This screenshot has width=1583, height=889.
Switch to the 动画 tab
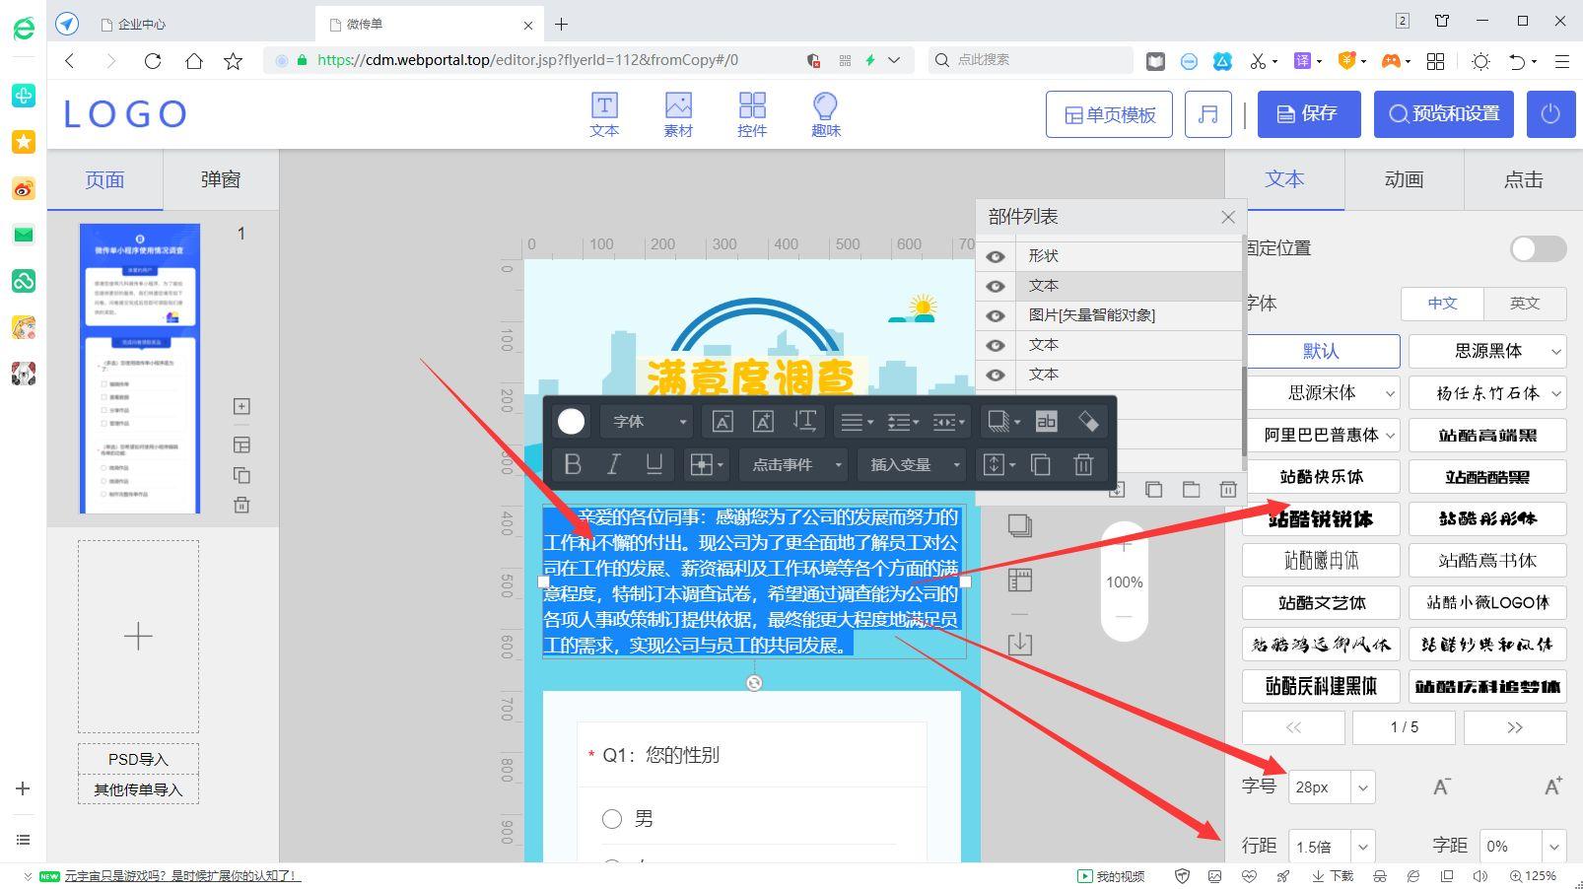(1404, 179)
